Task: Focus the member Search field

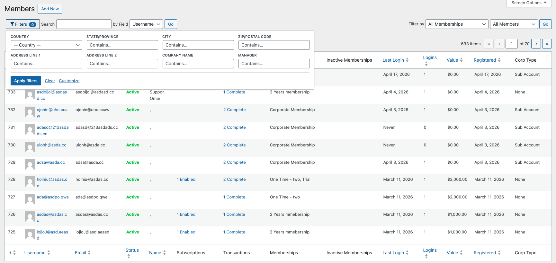Action: point(84,24)
